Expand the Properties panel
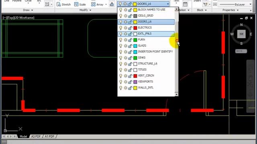 [230, 10]
